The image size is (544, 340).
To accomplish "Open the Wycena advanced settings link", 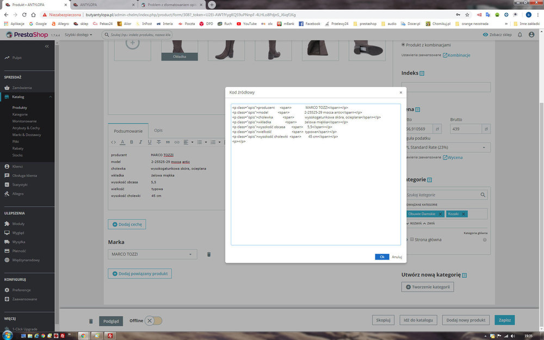I will point(453,158).
